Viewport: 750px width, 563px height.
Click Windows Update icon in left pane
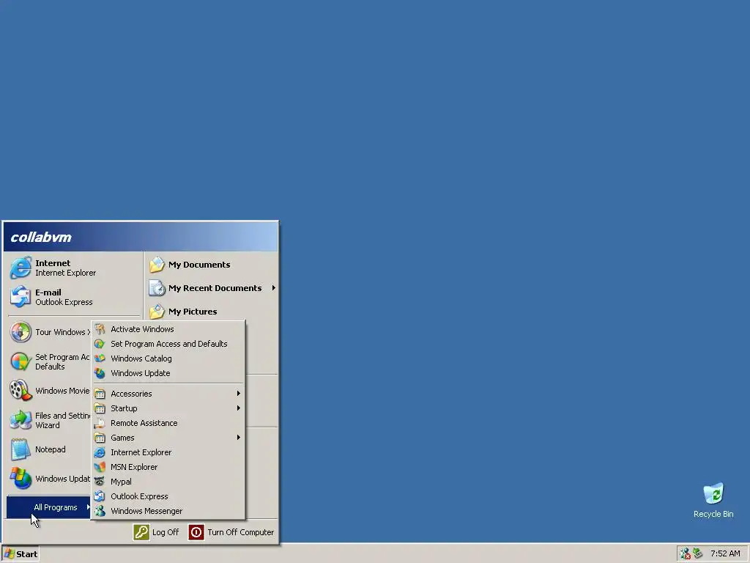21,479
